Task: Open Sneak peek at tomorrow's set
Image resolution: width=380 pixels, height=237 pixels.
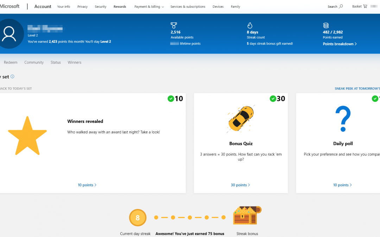Action: [x=357, y=88]
